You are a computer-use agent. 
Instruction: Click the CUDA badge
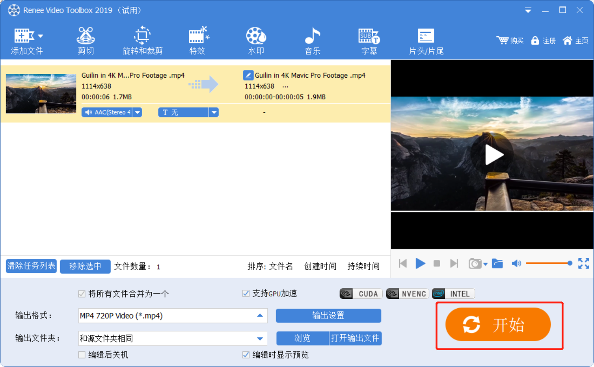(361, 294)
